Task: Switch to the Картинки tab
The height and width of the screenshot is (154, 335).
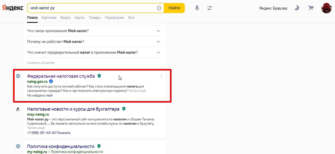Action: pos(49,18)
